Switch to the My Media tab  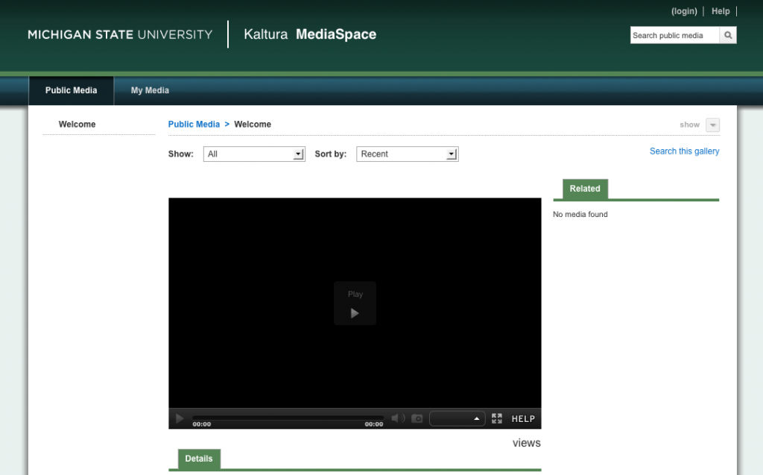tap(149, 90)
